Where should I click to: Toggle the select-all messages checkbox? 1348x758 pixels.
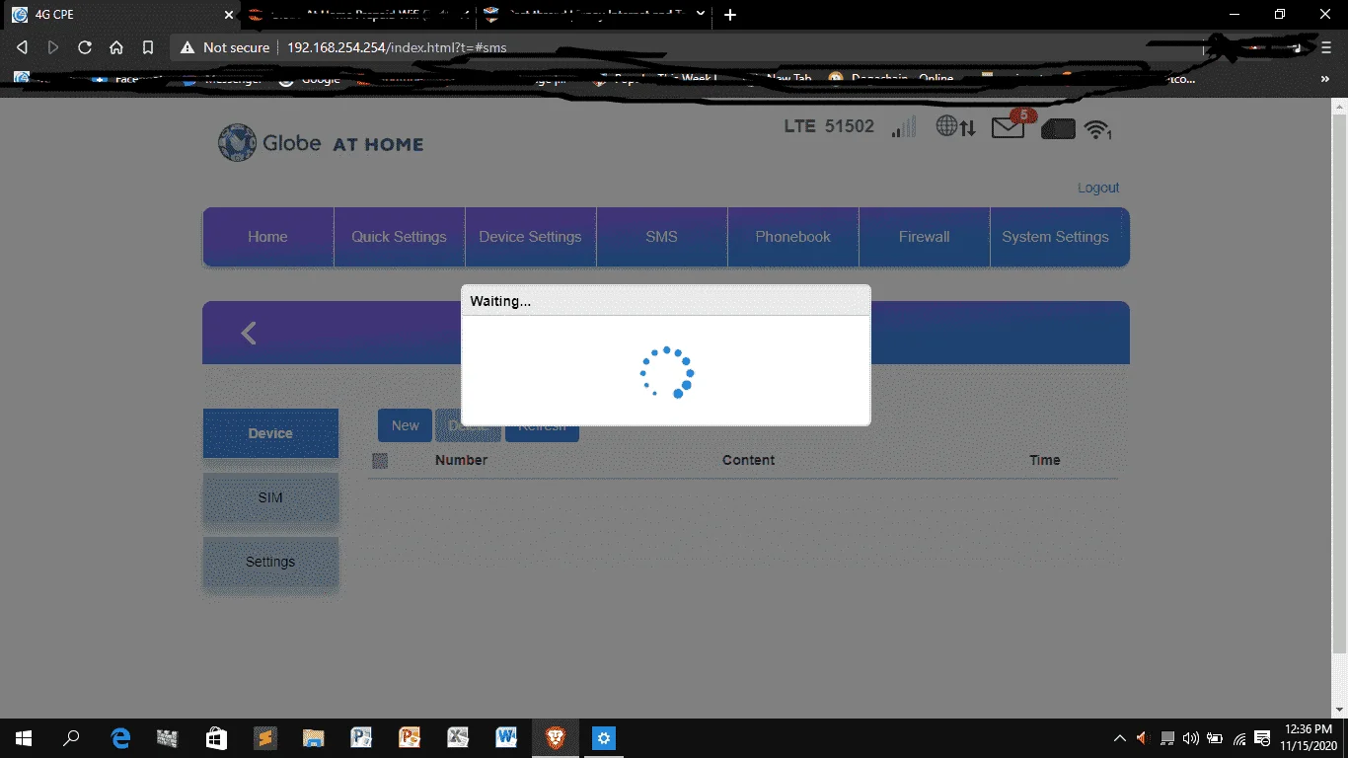pyautogui.click(x=380, y=460)
